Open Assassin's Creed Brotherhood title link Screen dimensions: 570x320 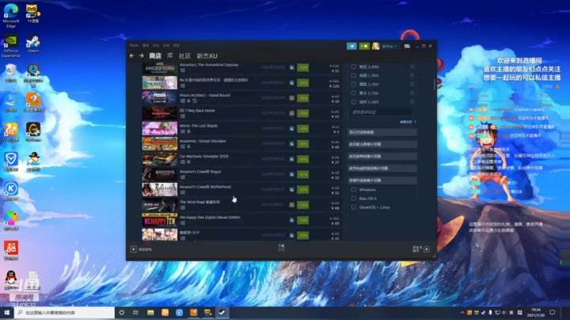pos(205,187)
